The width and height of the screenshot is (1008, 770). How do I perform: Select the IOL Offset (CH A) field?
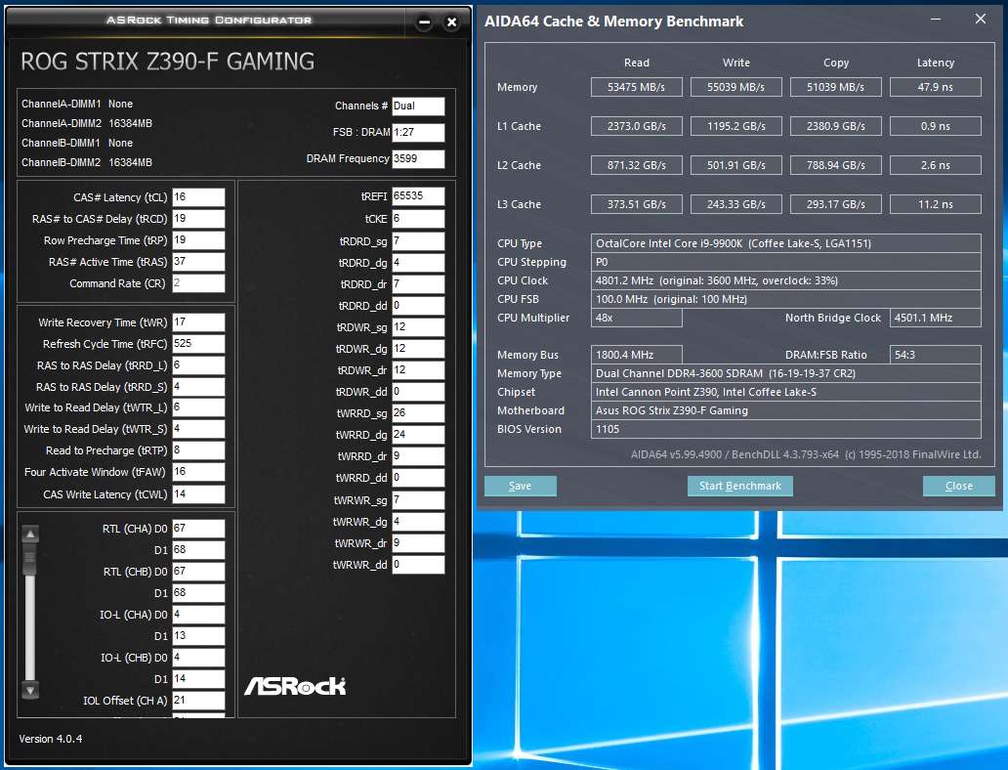(198, 701)
